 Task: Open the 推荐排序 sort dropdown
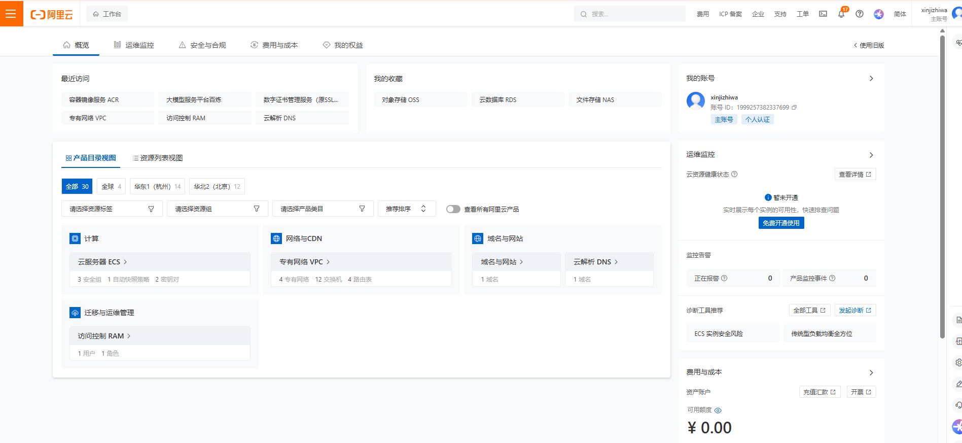407,209
